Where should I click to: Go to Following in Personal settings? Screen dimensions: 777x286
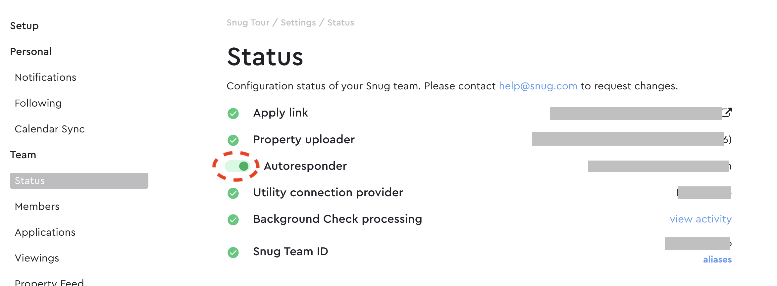pyautogui.click(x=38, y=103)
